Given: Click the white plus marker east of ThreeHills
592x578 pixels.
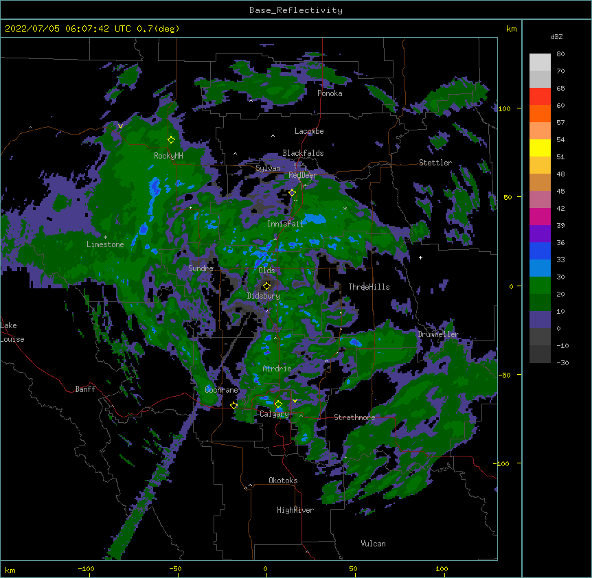Looking at the screenshot, I should point(420,257).
